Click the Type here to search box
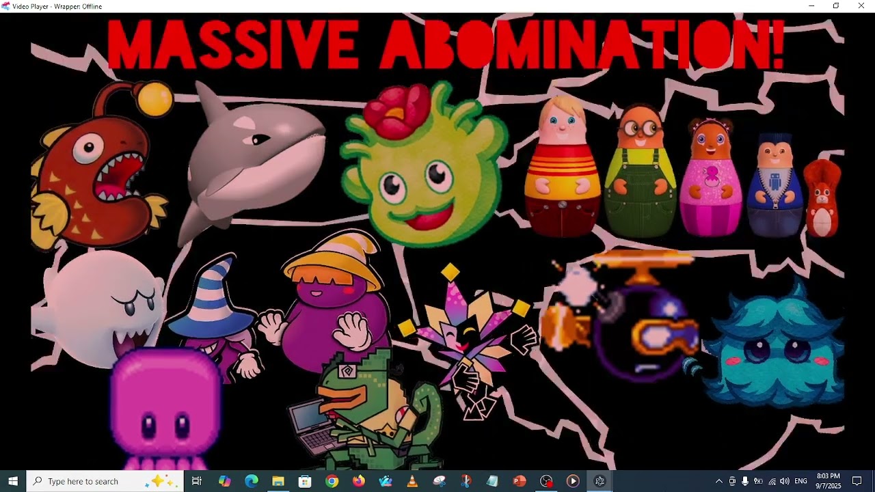This screenshot has height=492, width=875. coord(105,481)
